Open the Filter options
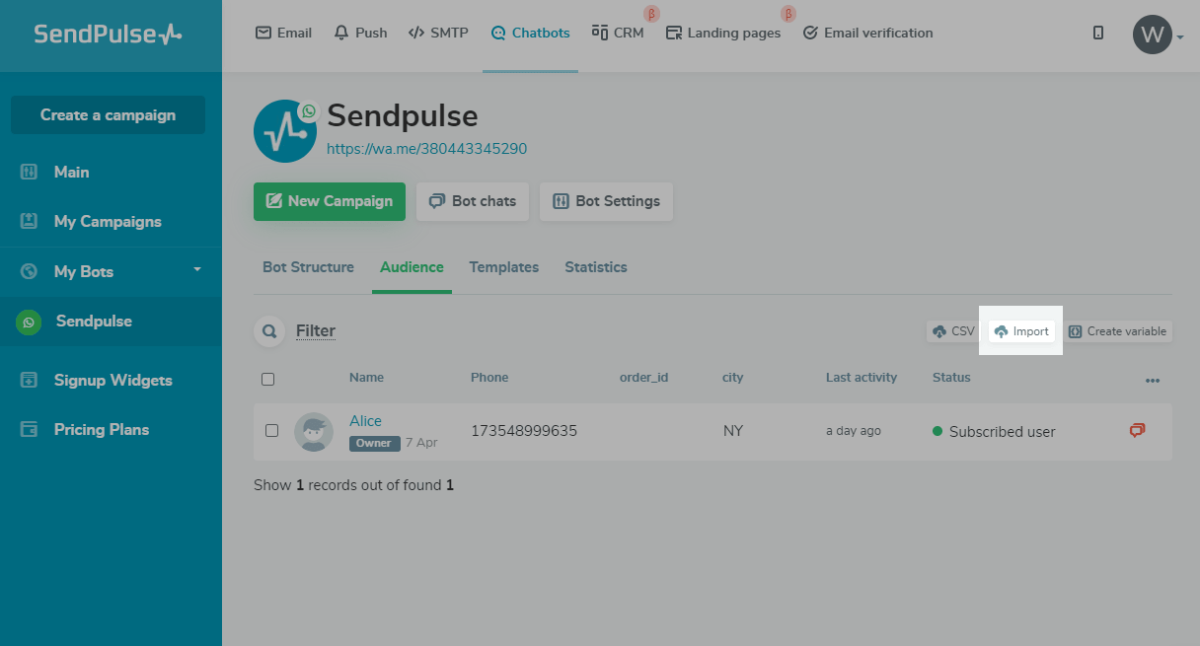Viewport: 1200px width, 646px height. [x=316, y=331]
